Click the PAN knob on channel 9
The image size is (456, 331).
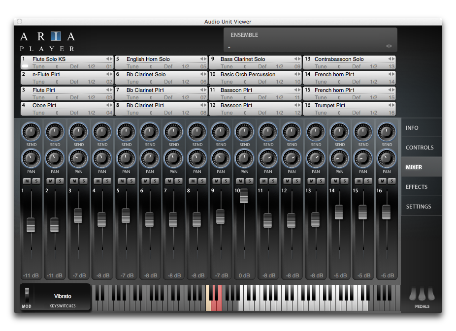pos(221,158)
